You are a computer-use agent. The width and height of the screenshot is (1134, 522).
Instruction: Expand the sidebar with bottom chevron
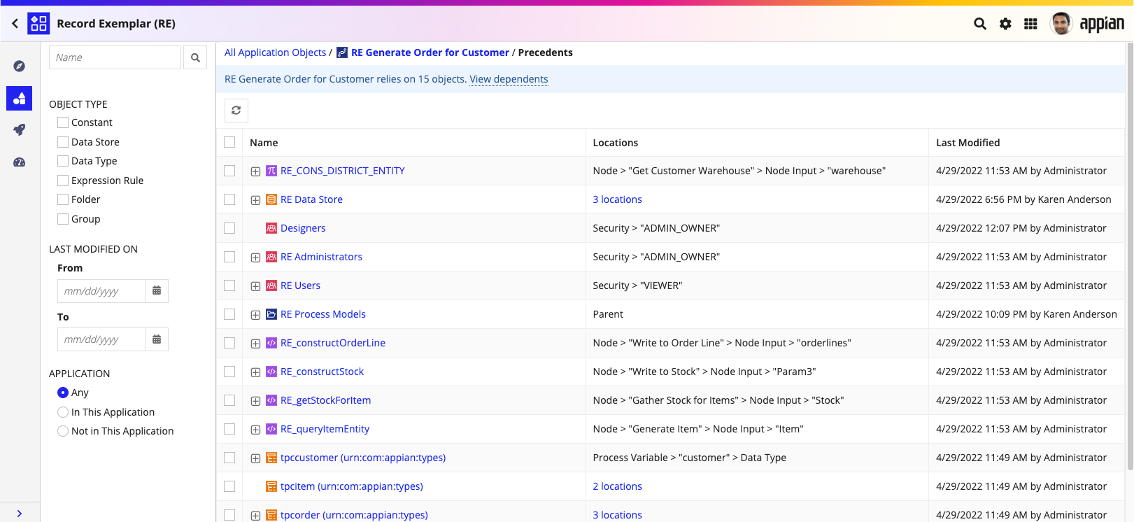[x=20, y=514]
